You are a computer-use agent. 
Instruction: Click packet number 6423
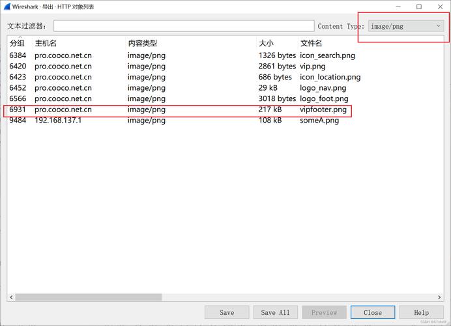[18, 77]
